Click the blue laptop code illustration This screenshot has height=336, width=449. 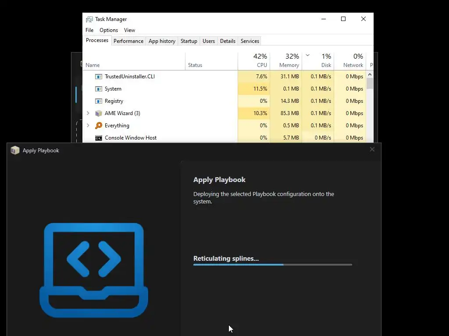point(94,270)
